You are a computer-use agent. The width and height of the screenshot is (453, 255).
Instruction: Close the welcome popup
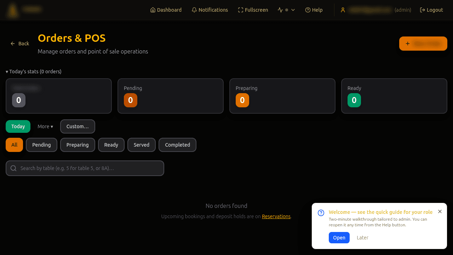click(440, 211)
